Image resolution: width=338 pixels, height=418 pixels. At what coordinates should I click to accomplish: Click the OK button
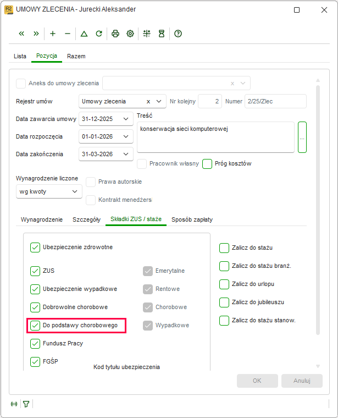(257, 381)
